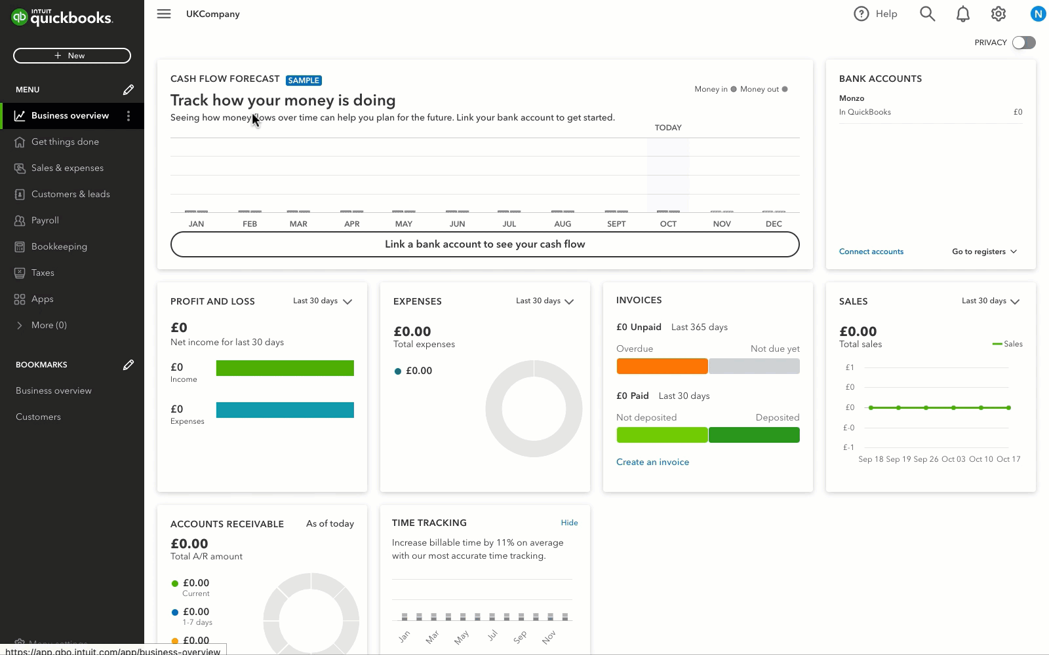Click the UKCompany company name
Image resolution: width=1049 pixels, height=655 pixels.
coord(213,14)
